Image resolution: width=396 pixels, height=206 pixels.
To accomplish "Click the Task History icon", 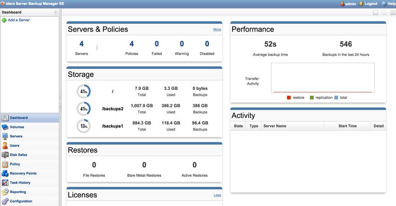I will [x=5, y=183].
